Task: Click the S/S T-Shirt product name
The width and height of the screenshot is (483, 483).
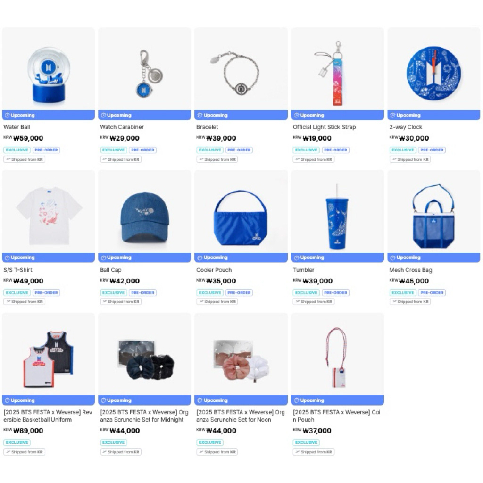Action: coord(18,270)
